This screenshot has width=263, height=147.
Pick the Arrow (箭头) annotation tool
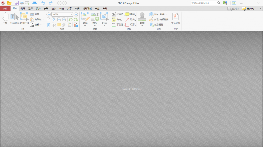point(130,19)
